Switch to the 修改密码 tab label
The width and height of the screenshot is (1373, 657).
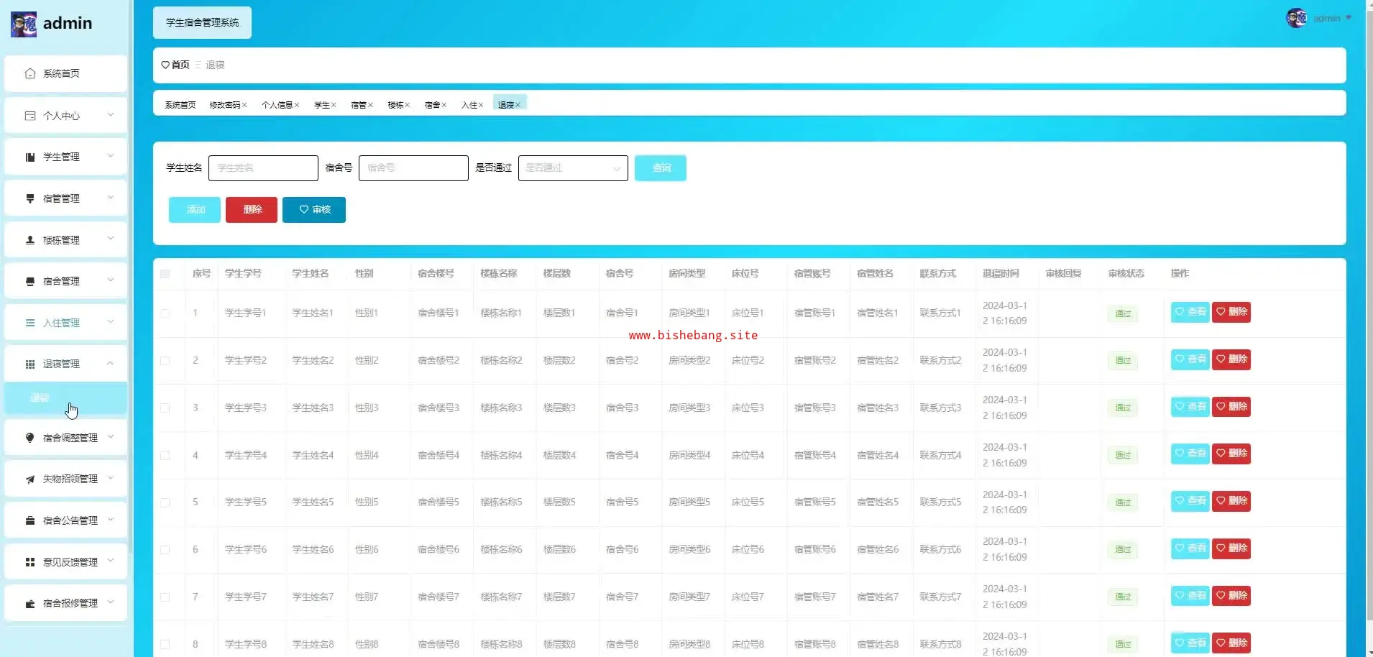(224, 105)
